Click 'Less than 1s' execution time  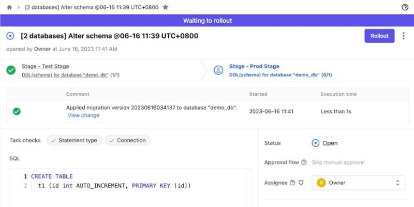point(336,111)
